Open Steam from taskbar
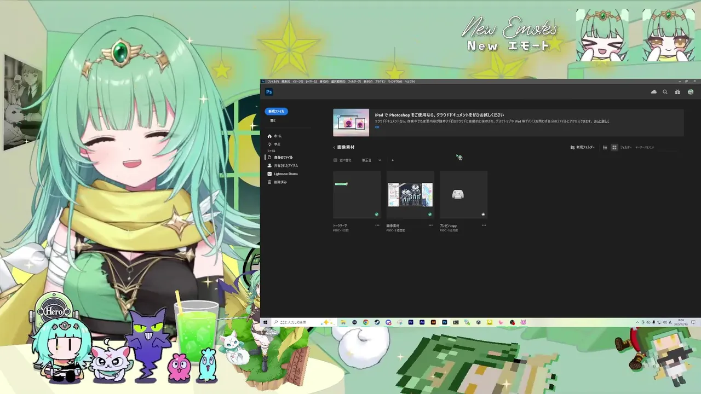701x394 pixels. [377, 322]
